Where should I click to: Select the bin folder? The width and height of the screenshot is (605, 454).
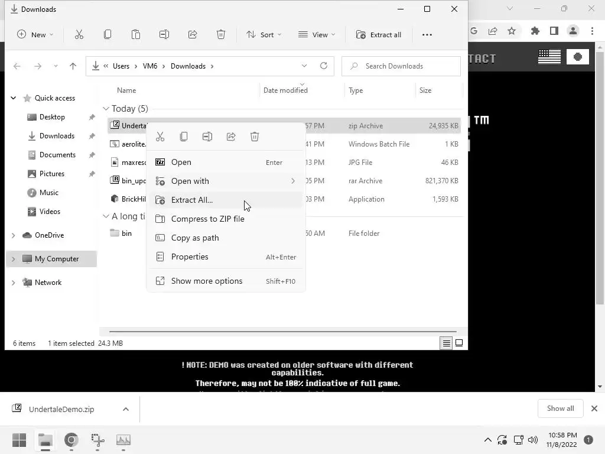[126, 233]
